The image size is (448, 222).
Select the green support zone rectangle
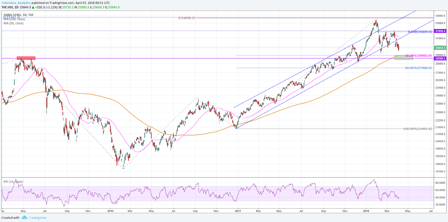[404, 58]
